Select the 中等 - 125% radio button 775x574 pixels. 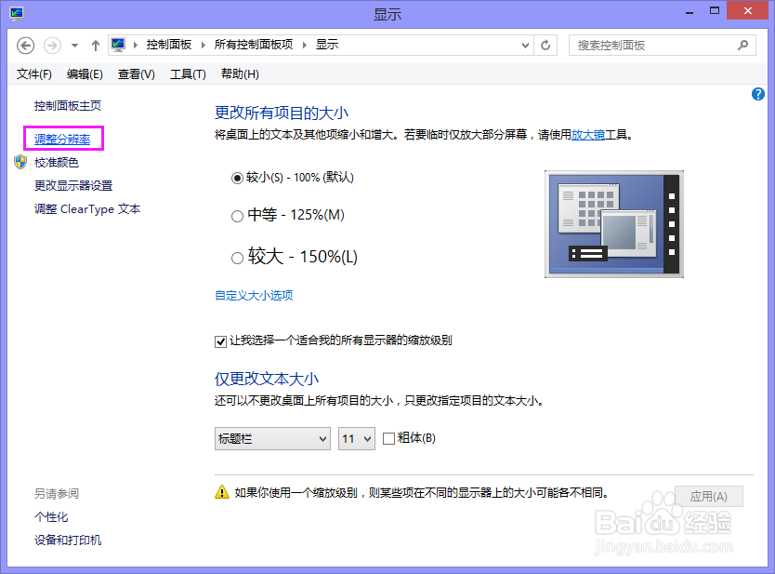tap(238, 215)
